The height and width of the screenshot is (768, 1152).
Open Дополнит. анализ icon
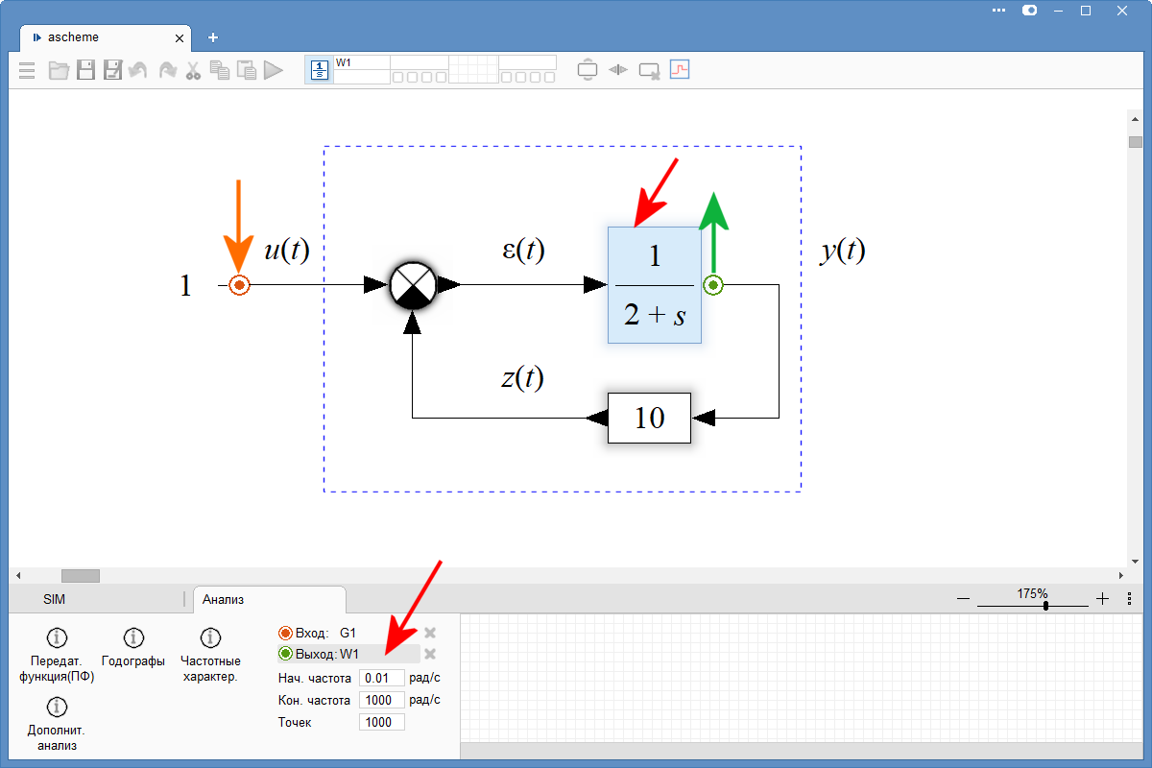56,706
